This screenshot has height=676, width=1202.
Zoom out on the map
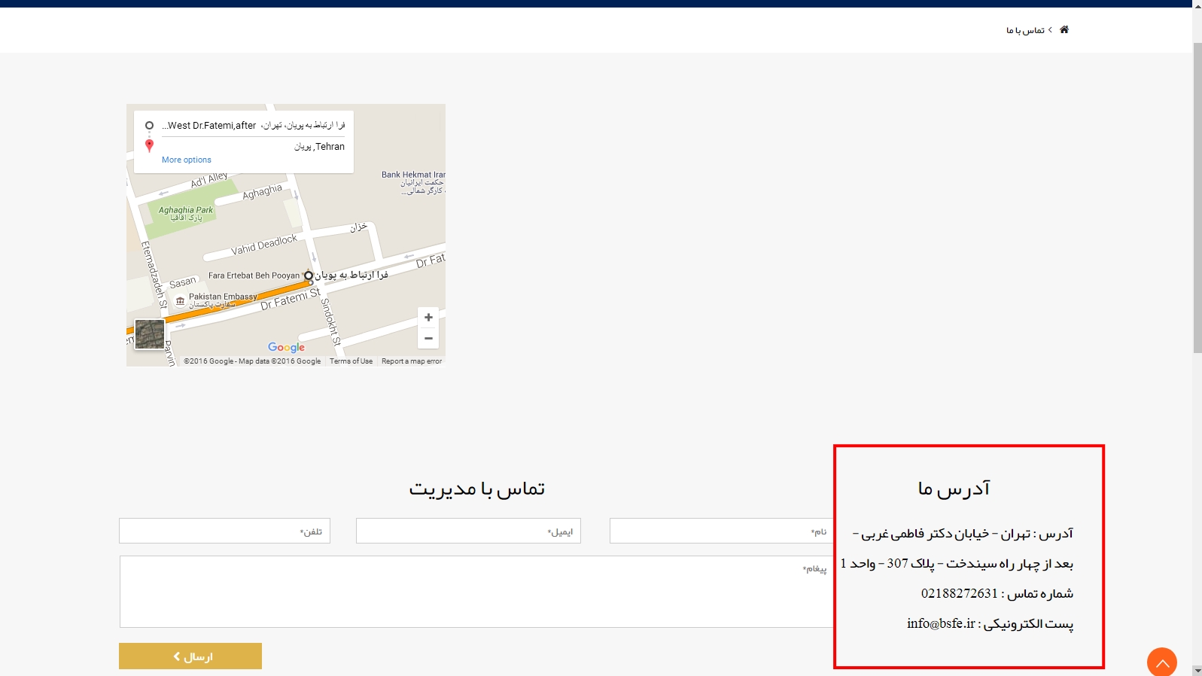tap(428, 339)
